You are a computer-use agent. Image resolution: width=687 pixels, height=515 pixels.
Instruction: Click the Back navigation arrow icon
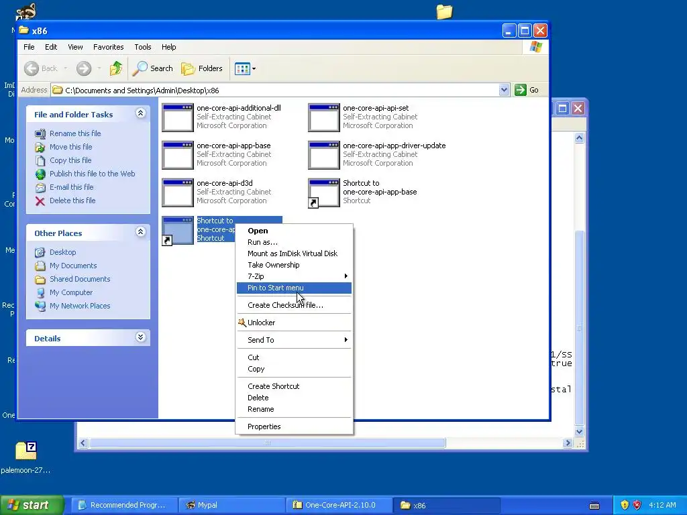coord(31,68)
